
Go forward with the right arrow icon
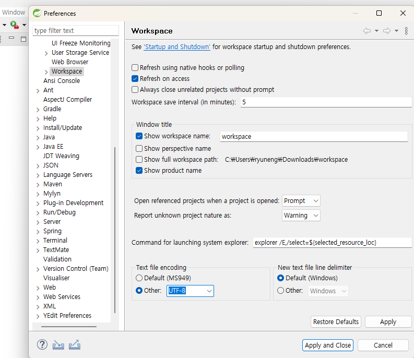(387, 31)
